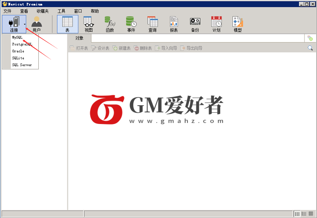
Task: Open the 备份 (Backup) toolbar icon
Action: [195, 23]
